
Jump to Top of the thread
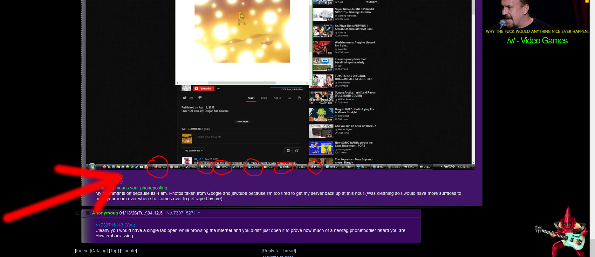(x=114, y=251)
